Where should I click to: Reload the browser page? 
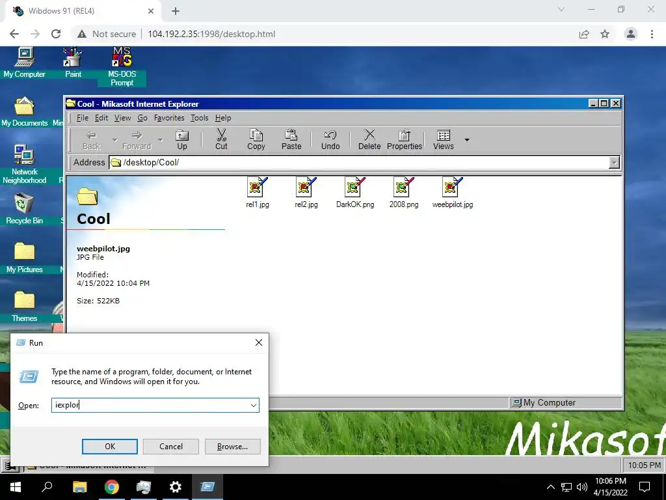click(x=56, y=34)
